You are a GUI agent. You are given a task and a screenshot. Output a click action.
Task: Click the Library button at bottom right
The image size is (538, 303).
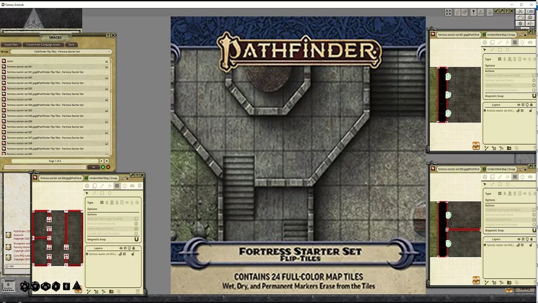pyautogui.click(x=525, y=289)
